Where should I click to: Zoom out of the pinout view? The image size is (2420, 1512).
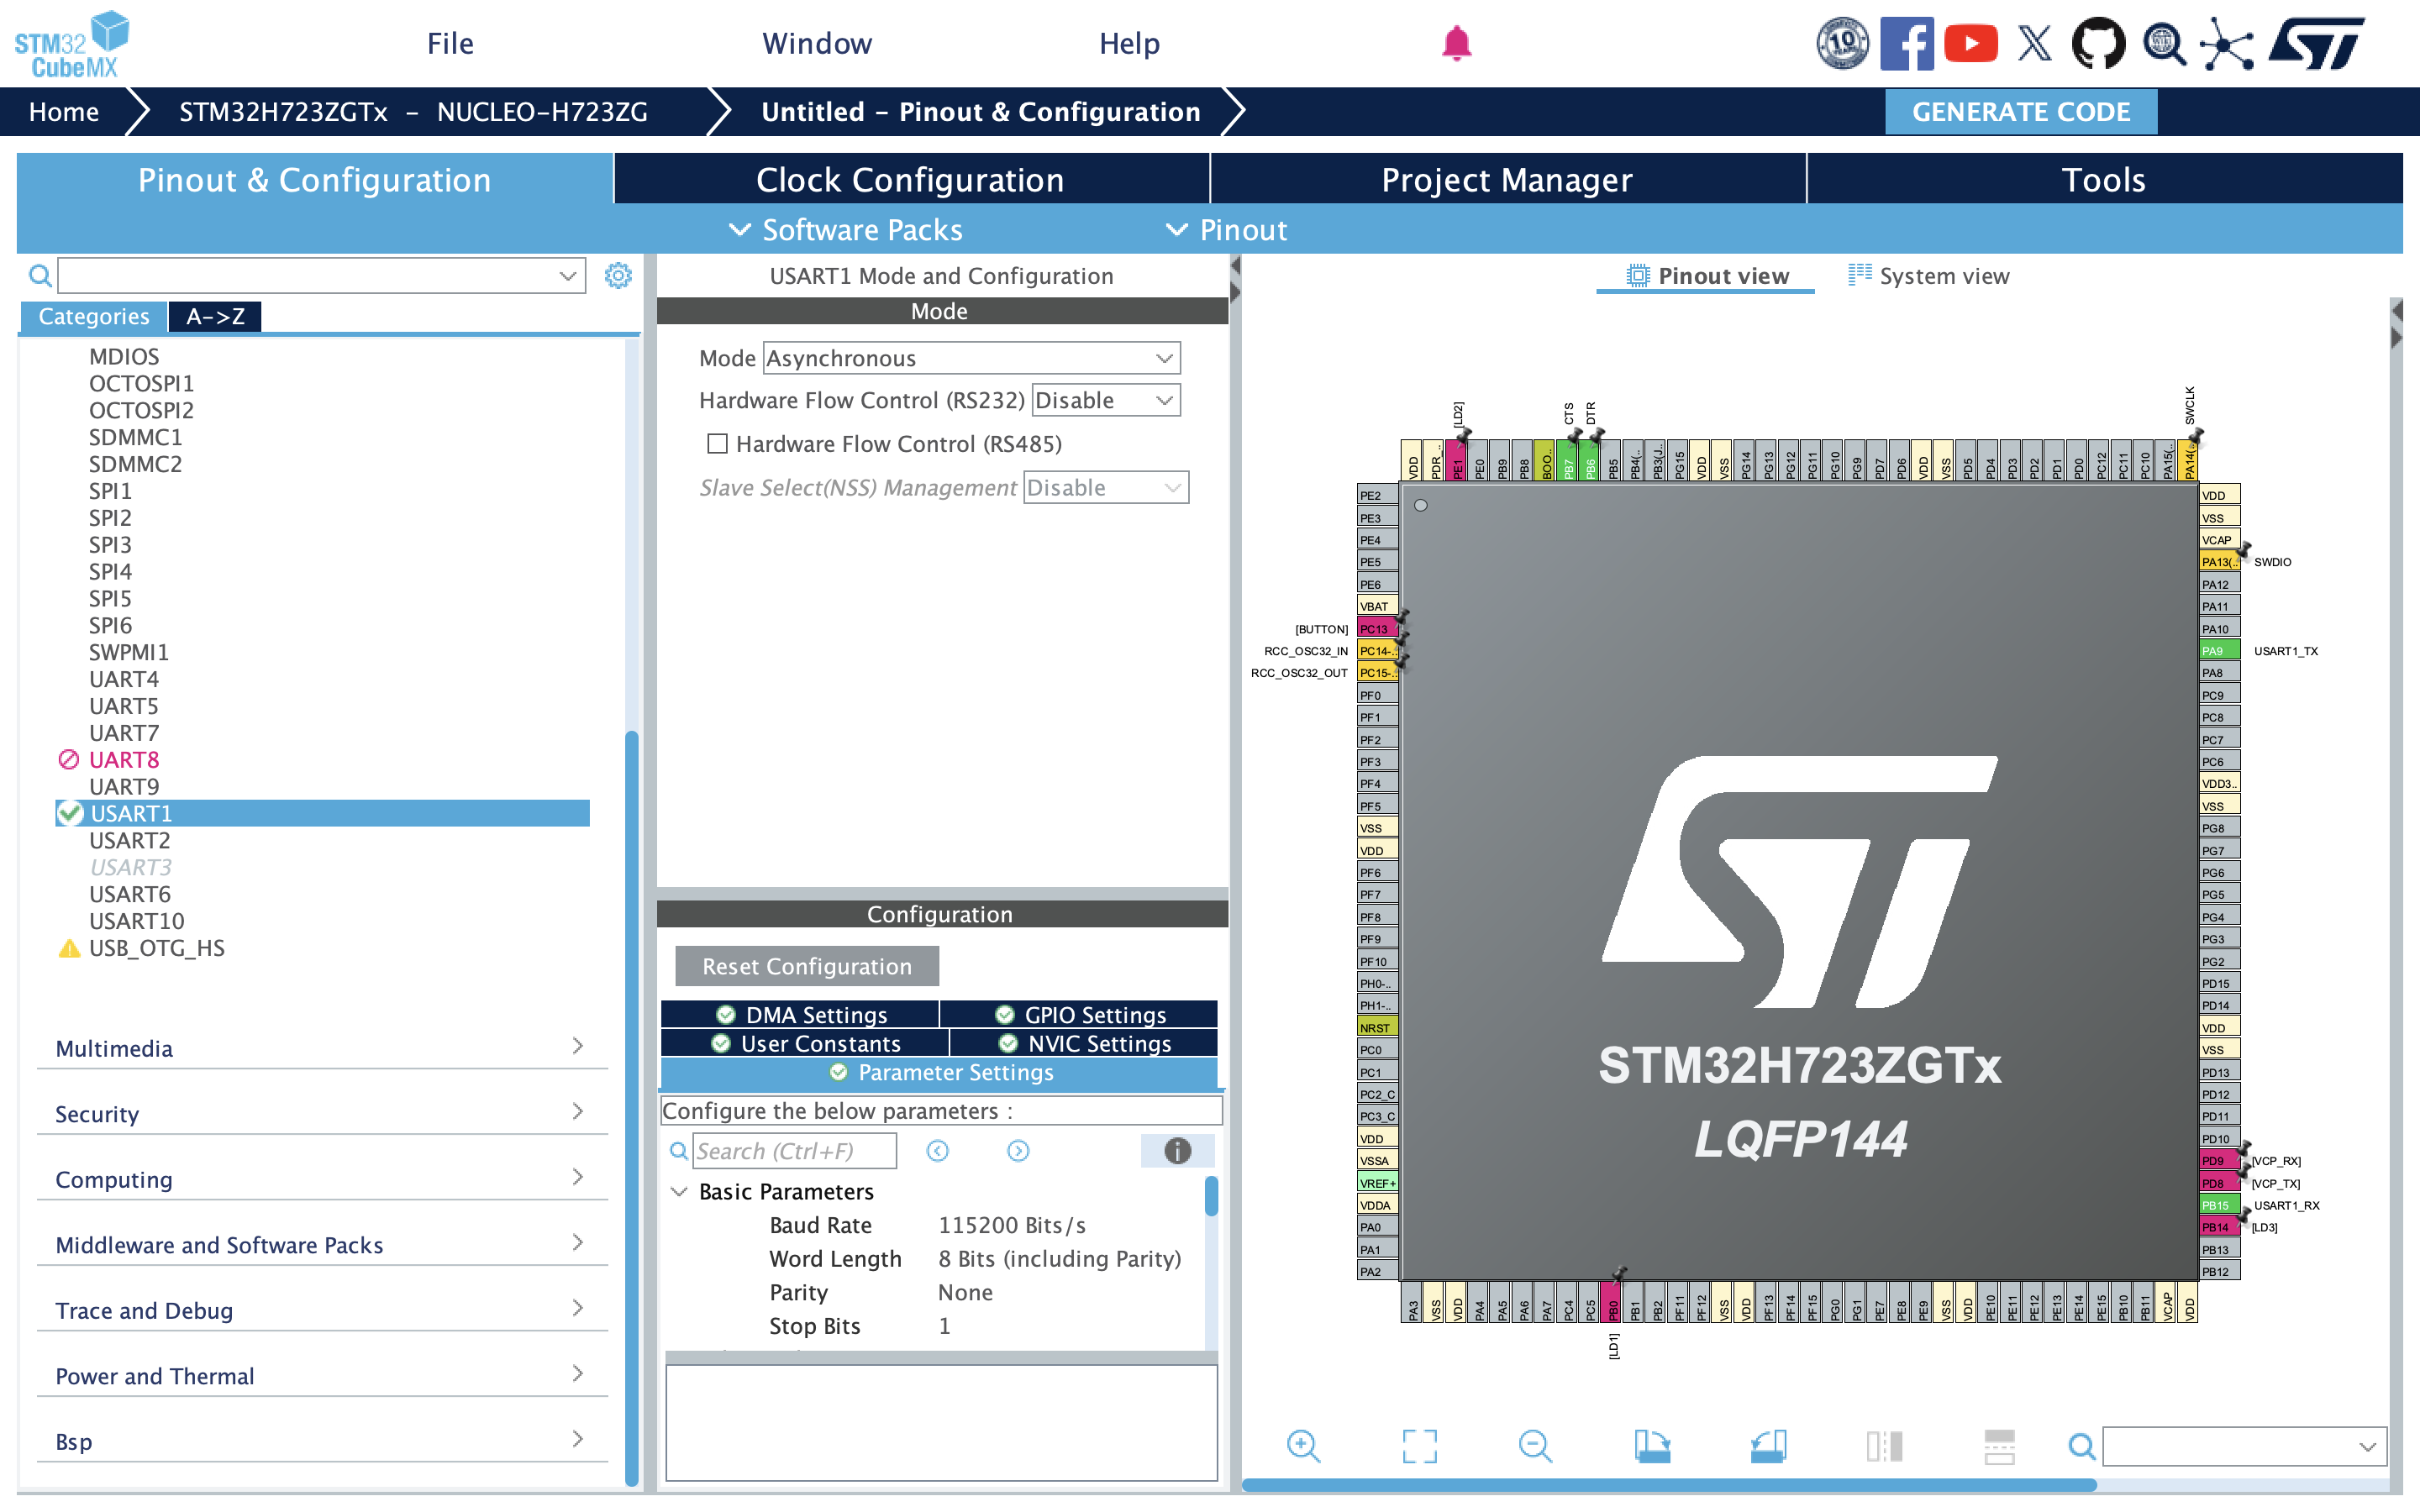1534,1446
